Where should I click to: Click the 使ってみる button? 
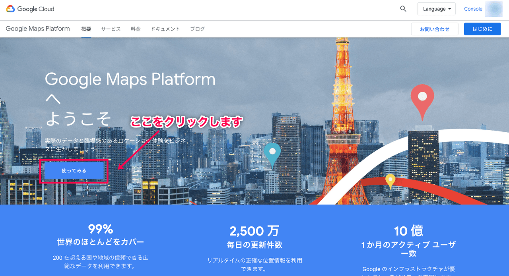pyautogui.click(x=74, y=171)
